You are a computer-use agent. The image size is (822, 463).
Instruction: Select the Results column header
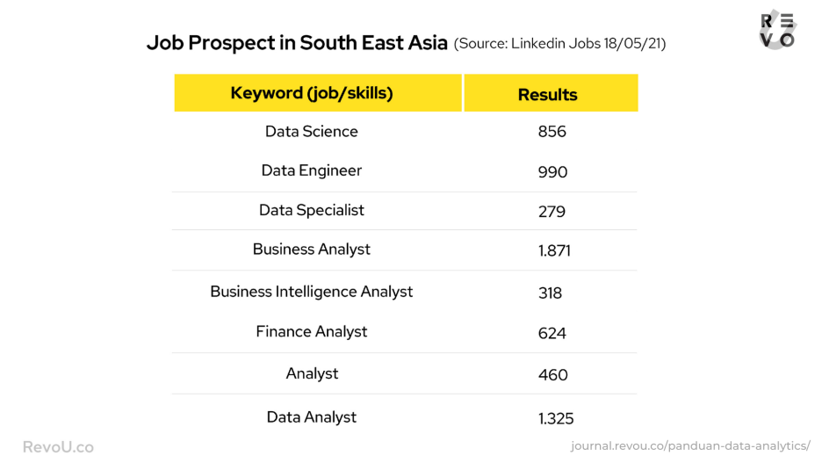[x=548, y=95]
